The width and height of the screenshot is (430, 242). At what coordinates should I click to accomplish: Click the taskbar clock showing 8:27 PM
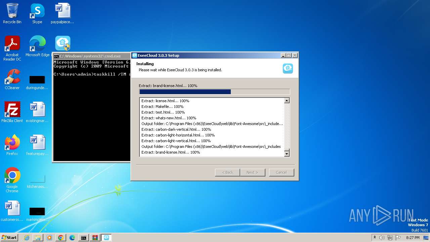tap(413, 238)
